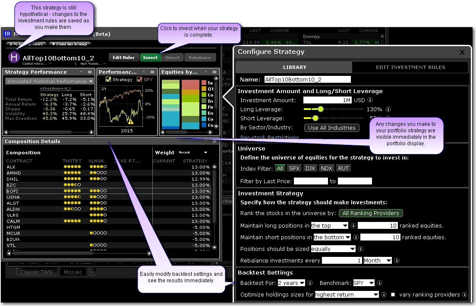Open the rebalance frequency Month dropdown
The width and height of the screenshot is (476, 306).
378,260
